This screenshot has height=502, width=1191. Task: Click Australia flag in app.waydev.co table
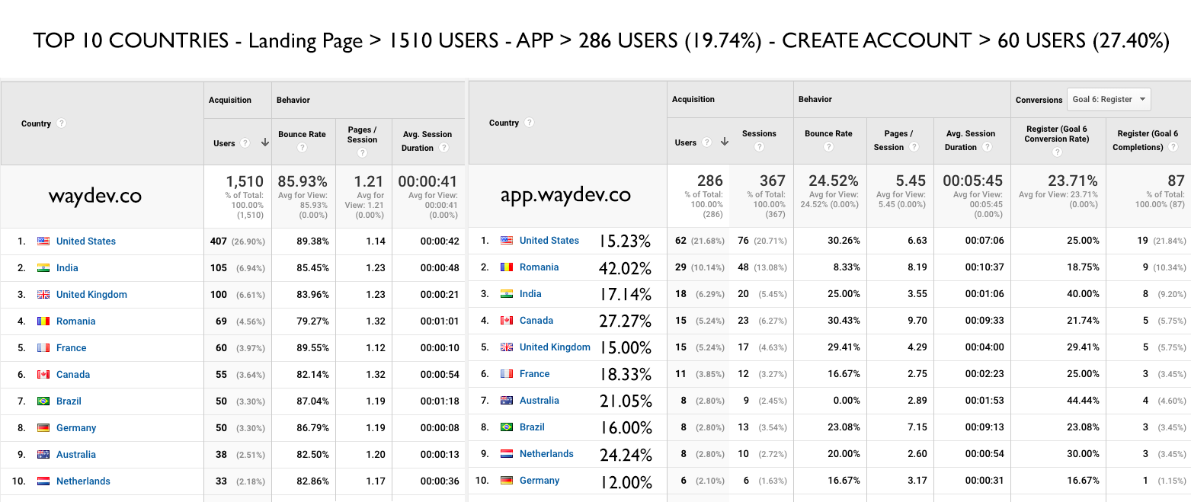coord(507,401)
